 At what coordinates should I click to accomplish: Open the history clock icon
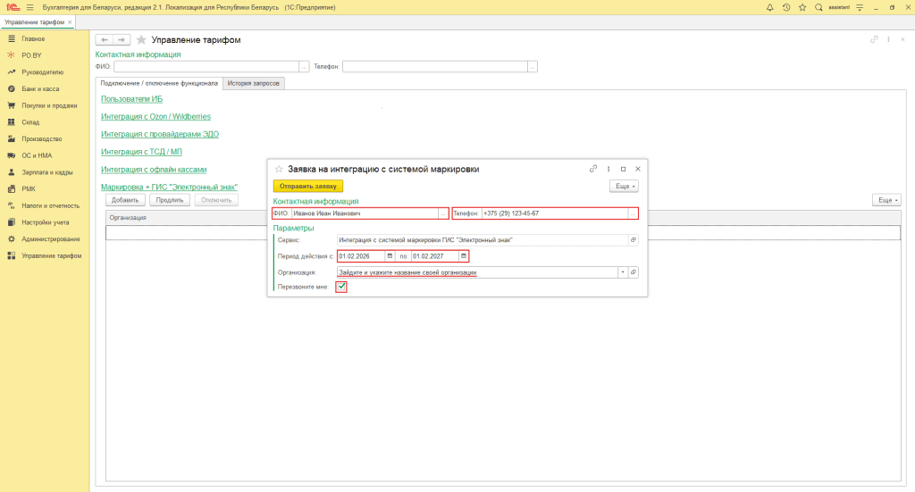[x=786, y=7]
